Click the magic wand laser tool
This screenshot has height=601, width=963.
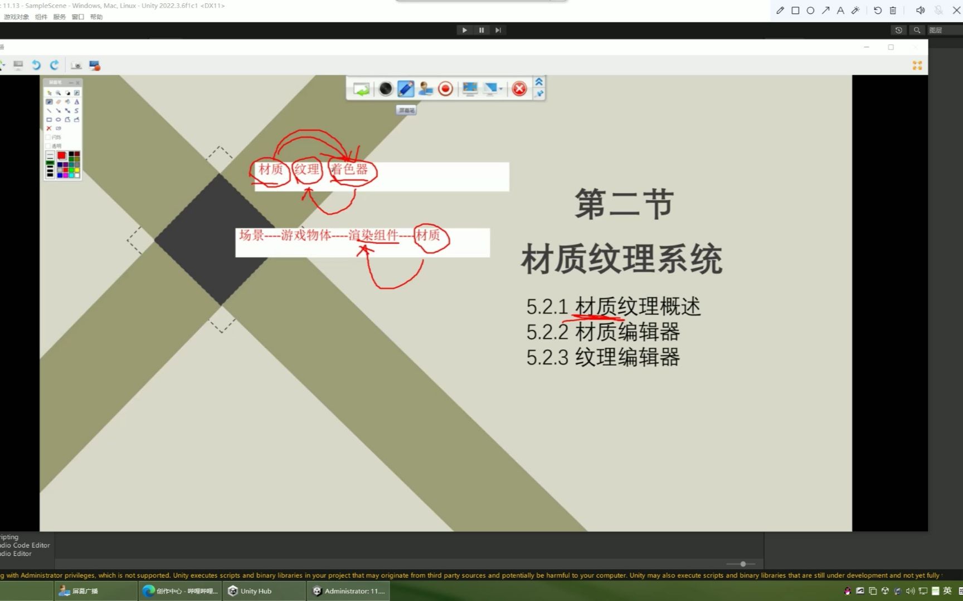(855, 10)
